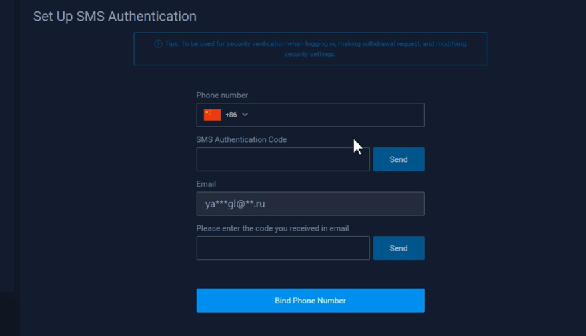Focus the SMS Authentication Code input box
The height and width of the screenshot is (336, 586).
point(283,159)
